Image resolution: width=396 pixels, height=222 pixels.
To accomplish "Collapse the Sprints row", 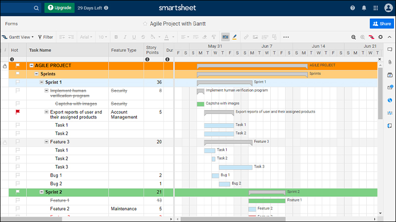I will [x=36, y=74].
